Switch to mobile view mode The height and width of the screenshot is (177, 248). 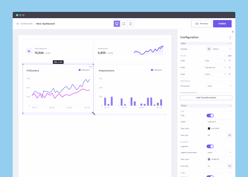coord(131,24)
